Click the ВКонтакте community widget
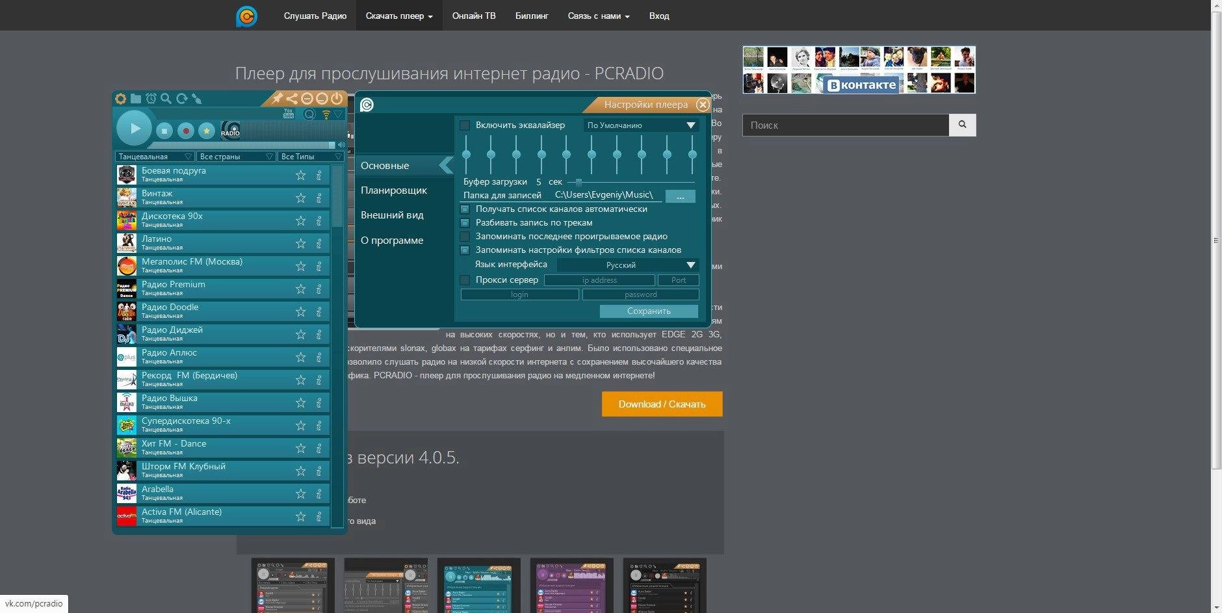This screenshot has width=1222, height=613. [x=859, y=70]
